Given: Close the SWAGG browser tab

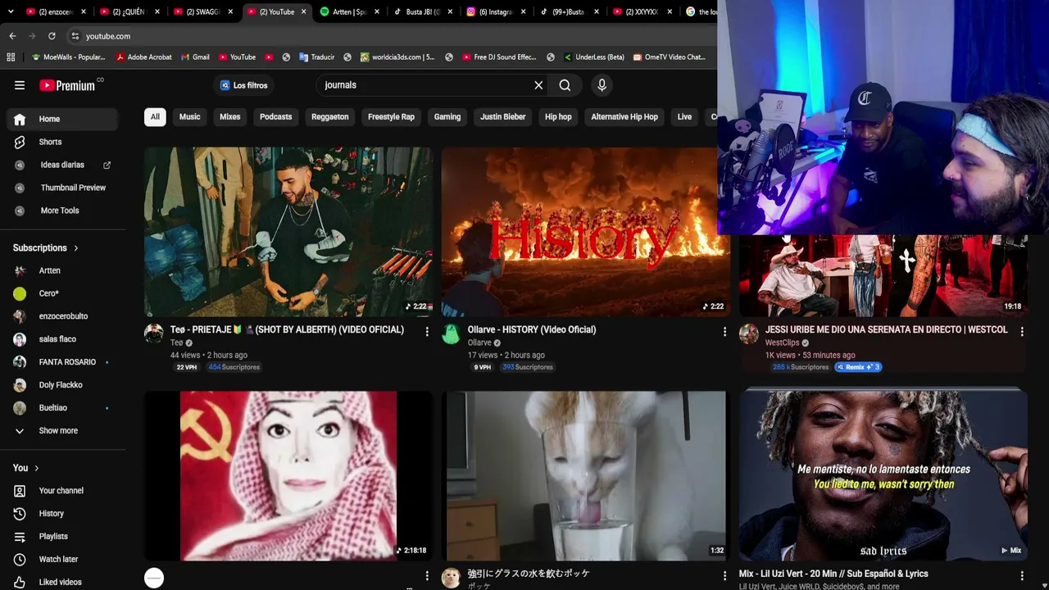Looking at the screenshot, I should pyautogui.click(x=230, y=12).
